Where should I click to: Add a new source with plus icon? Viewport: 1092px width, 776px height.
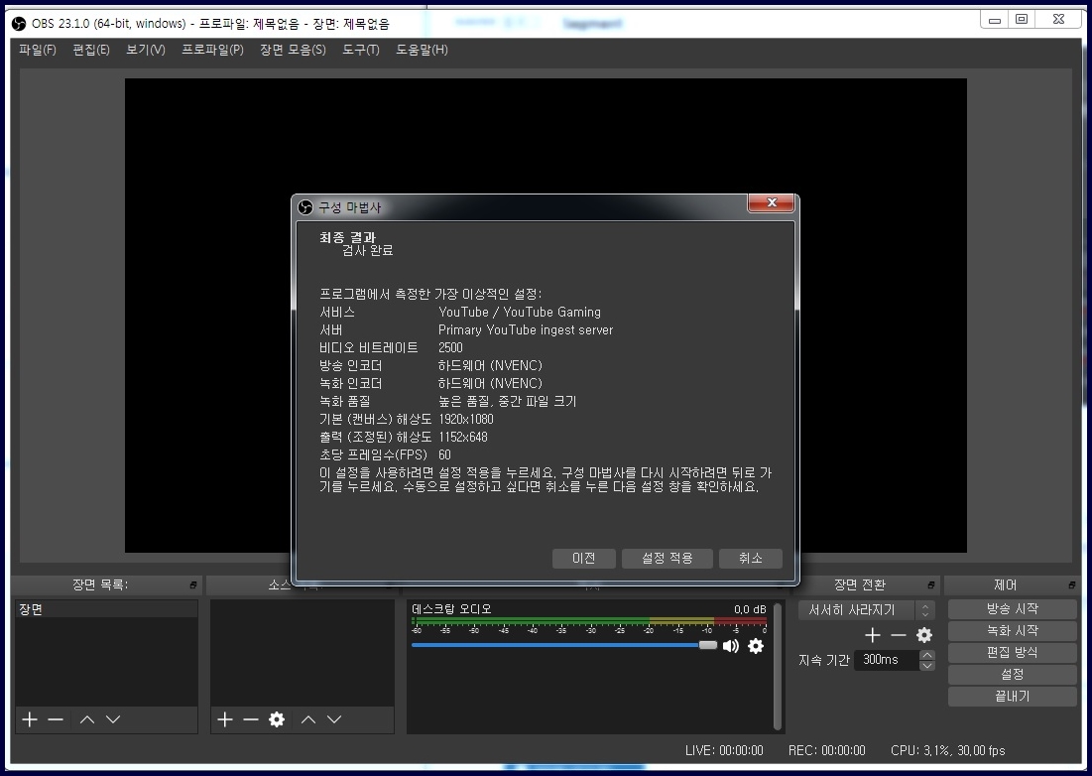tap(224, 719)
